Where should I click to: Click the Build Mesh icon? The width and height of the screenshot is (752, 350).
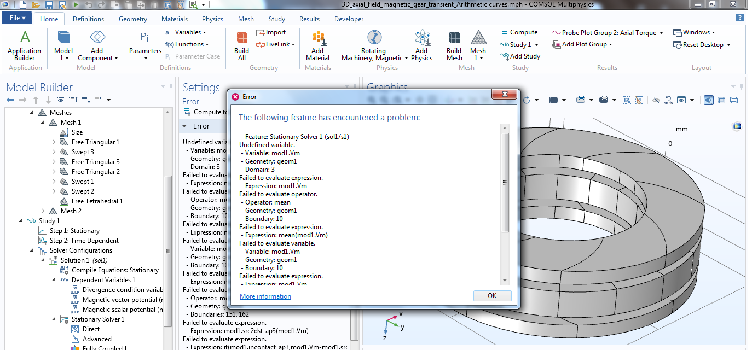(454, 39)
